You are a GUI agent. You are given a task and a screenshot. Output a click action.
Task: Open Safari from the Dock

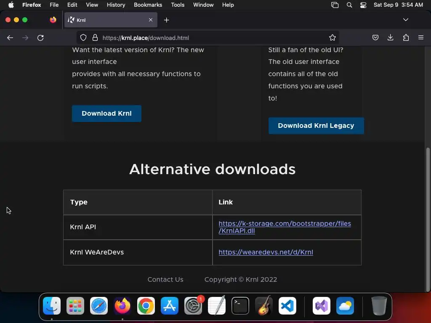[99, 306]
